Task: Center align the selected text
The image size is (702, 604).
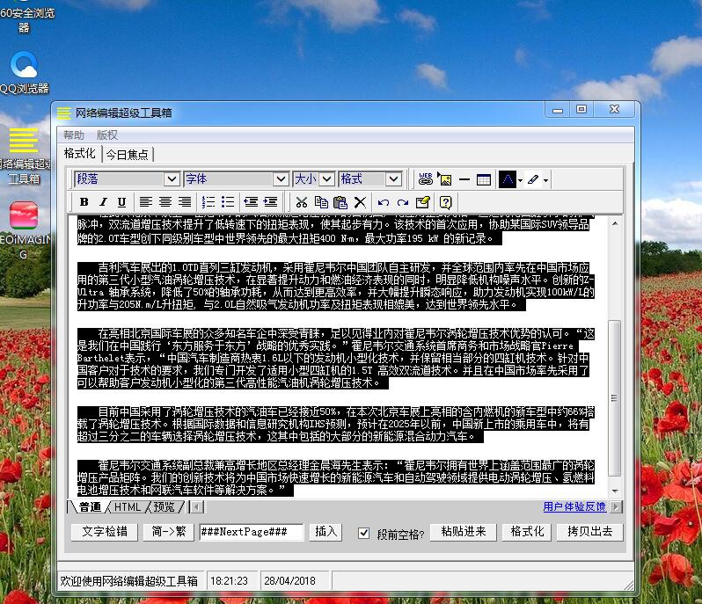Action: click(x=165, y=202)
